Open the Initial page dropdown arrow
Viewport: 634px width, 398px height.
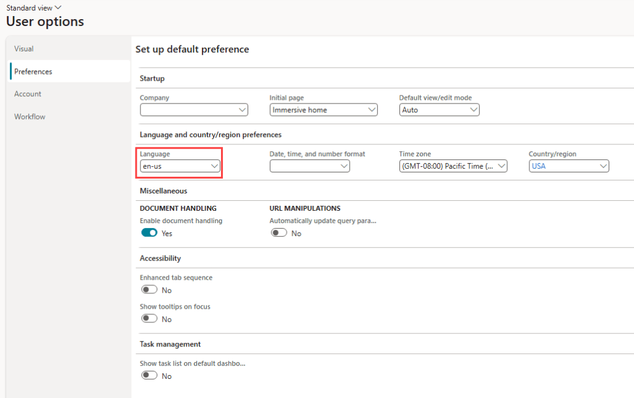point(371,110)
